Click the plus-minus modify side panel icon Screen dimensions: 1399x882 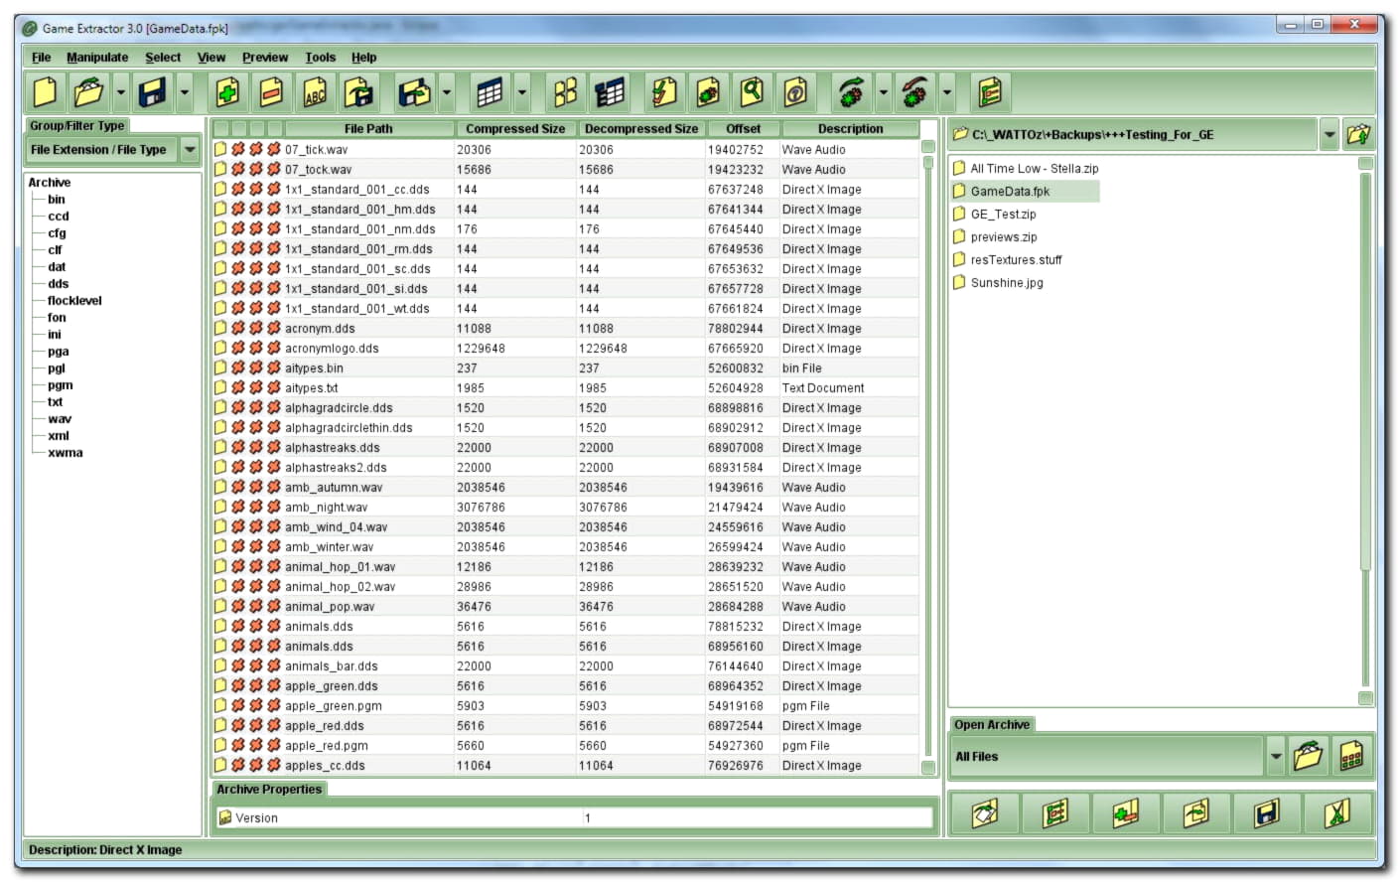point(1126,813)
